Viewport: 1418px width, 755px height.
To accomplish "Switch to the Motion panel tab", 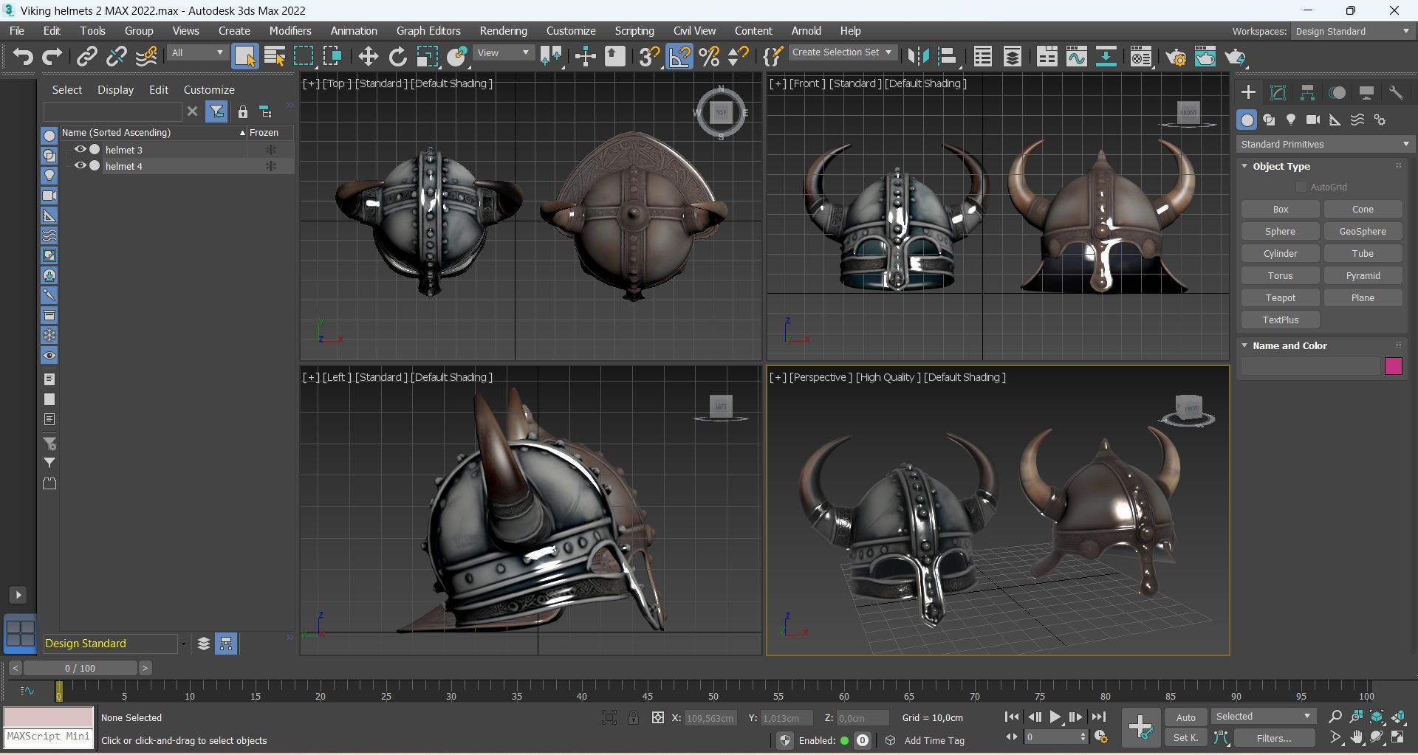I will point(1337,92).
